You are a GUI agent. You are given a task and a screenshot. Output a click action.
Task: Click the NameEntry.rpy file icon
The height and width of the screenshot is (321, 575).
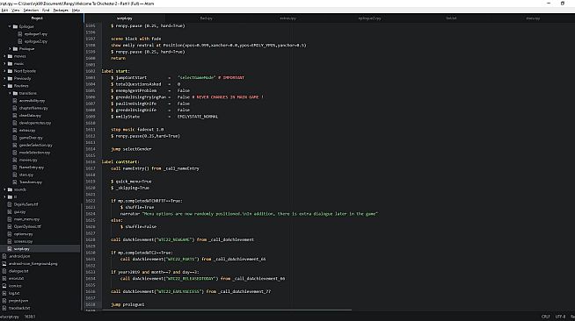15,168
